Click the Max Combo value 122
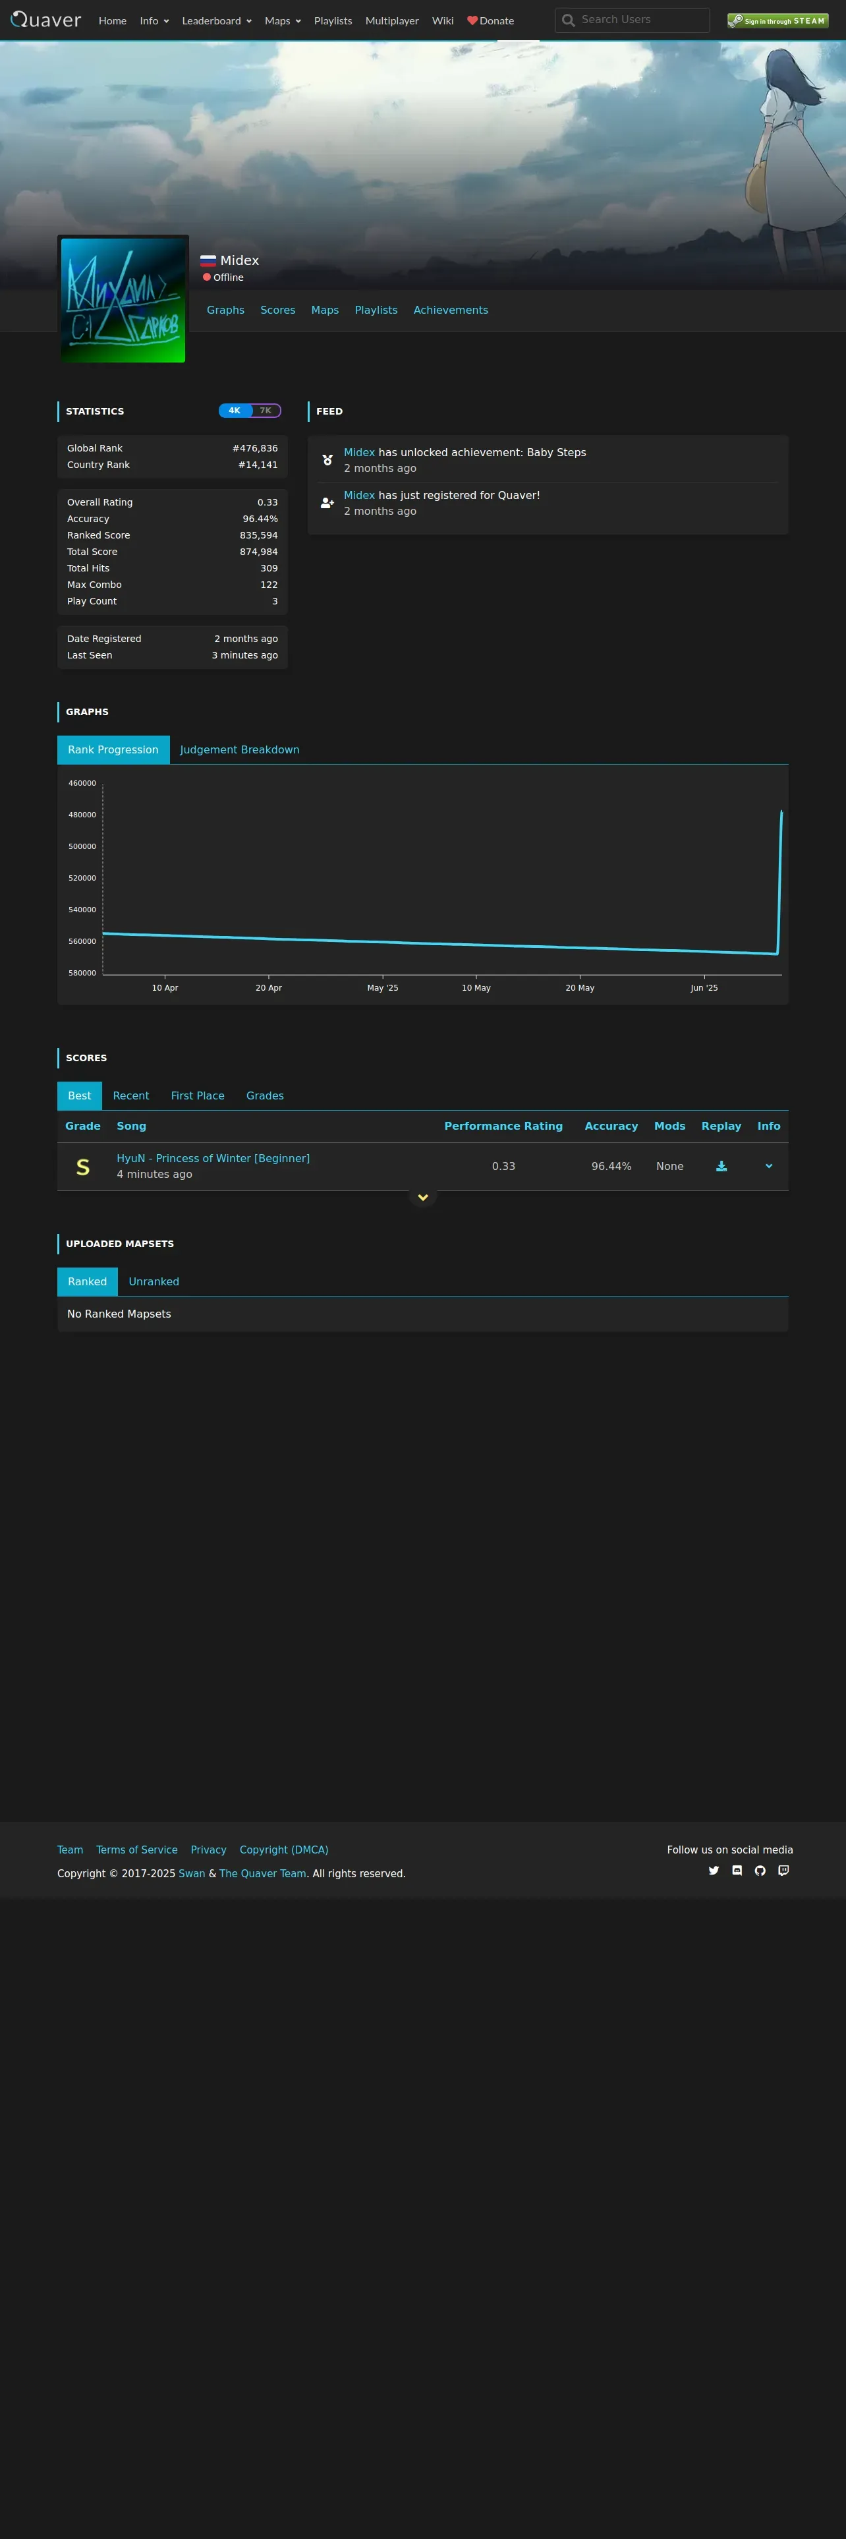This screenshot has height=2539, width=846. tap(269, 585)
